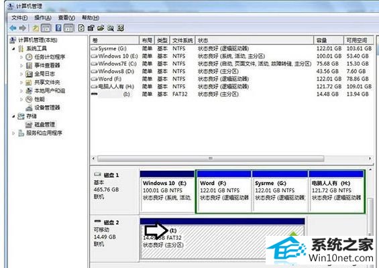379x268 pixels.
Task: Expand the 性能 node arrow
Action: tap(21, 99)
